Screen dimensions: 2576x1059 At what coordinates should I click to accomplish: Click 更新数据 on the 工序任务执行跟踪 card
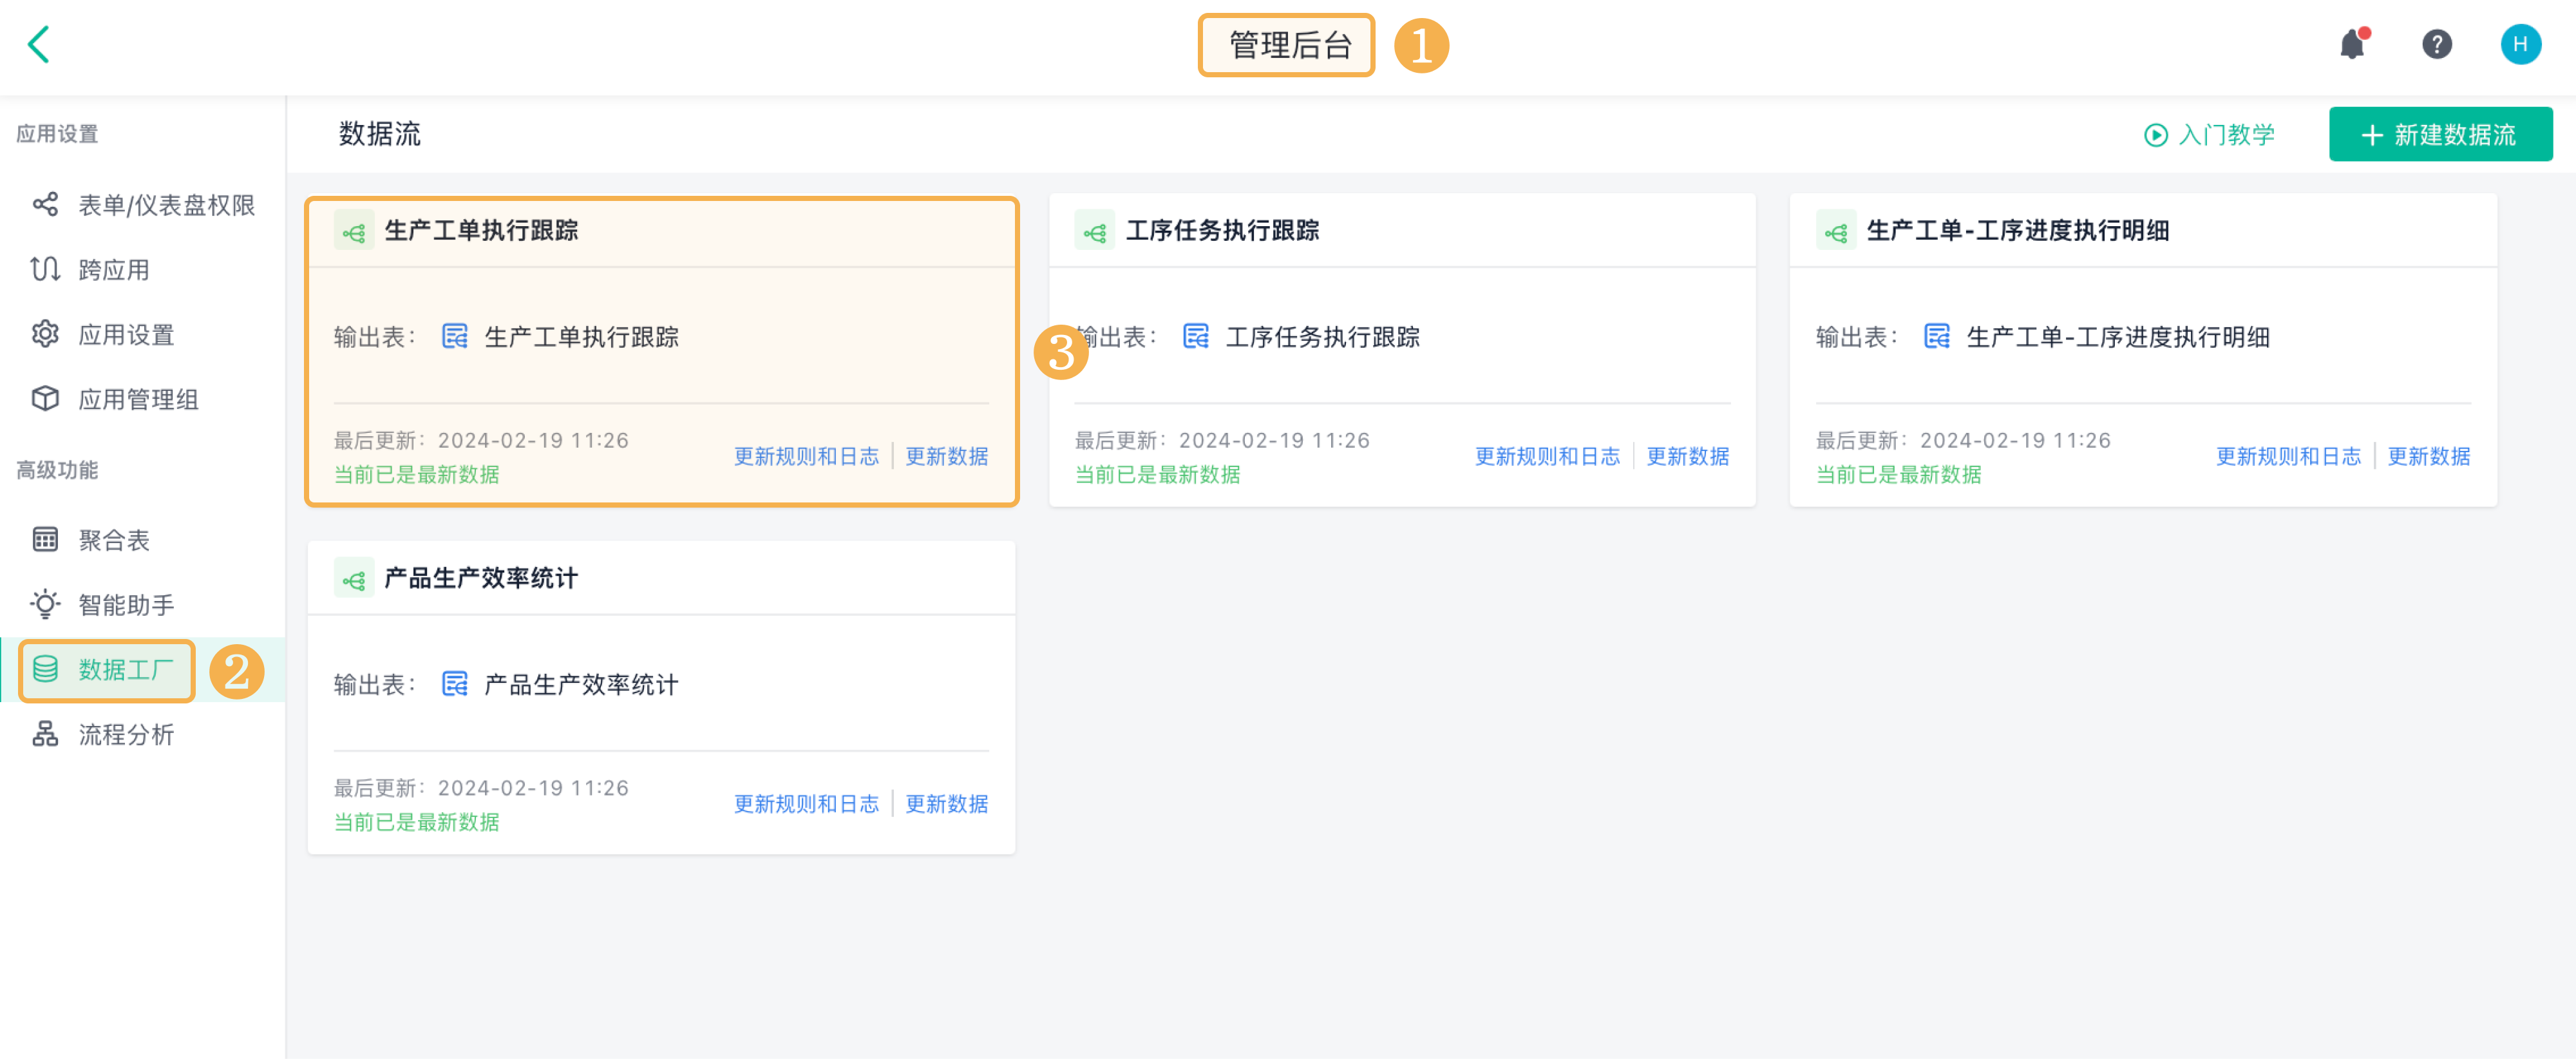point(1687,457)
